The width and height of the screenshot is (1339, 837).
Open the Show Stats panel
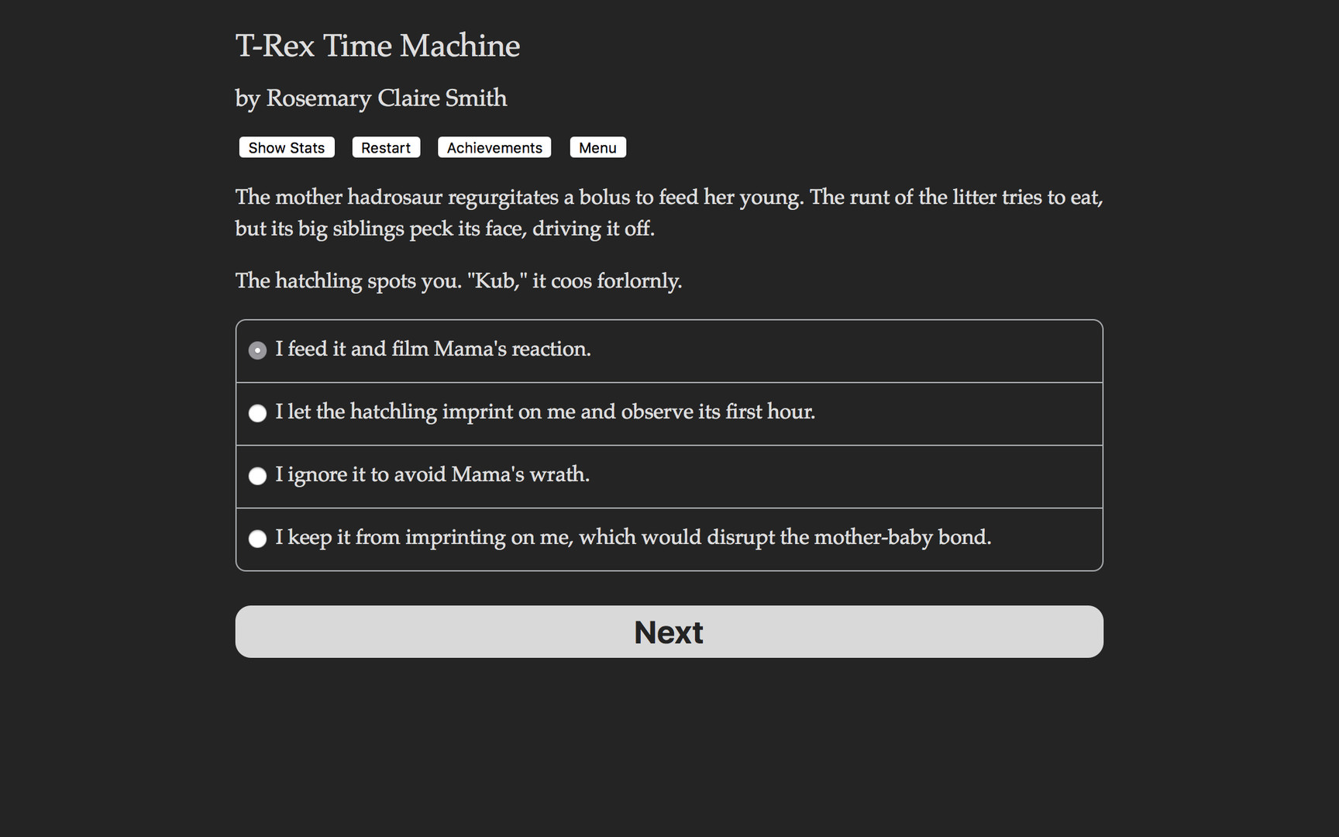pyautogui.click(x=286, y=147)
